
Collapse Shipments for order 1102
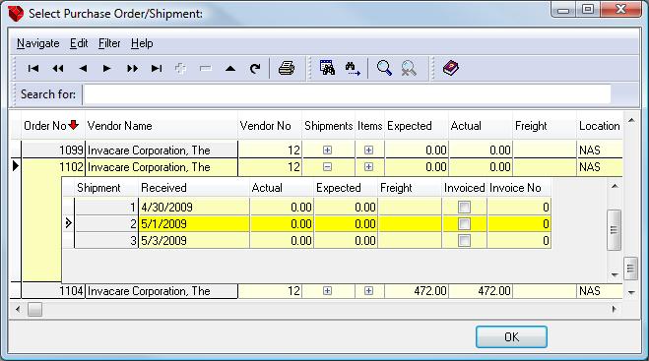point(327,167)
